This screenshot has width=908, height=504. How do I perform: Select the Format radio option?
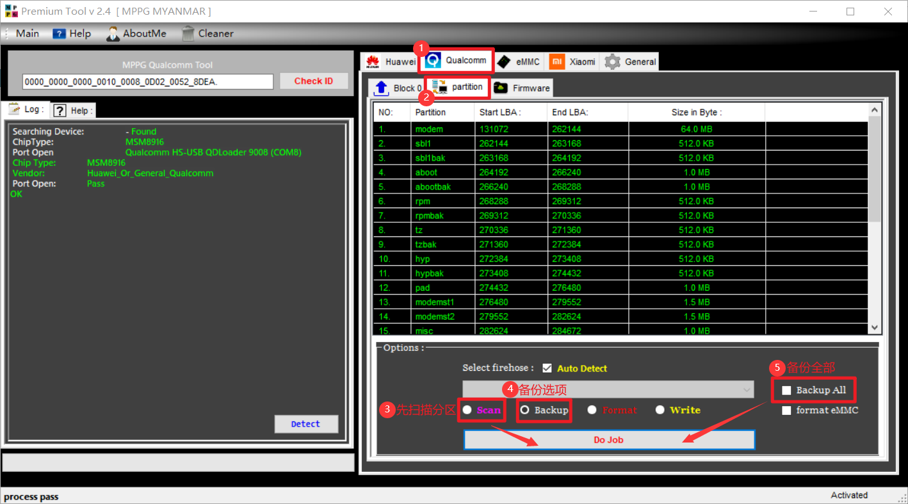592,410
